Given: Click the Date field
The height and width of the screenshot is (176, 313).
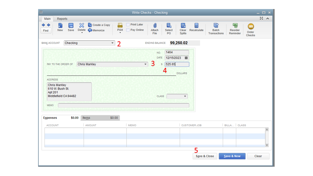Looking at the screenshot, I should pyautogui.click(x=174, y=58).
